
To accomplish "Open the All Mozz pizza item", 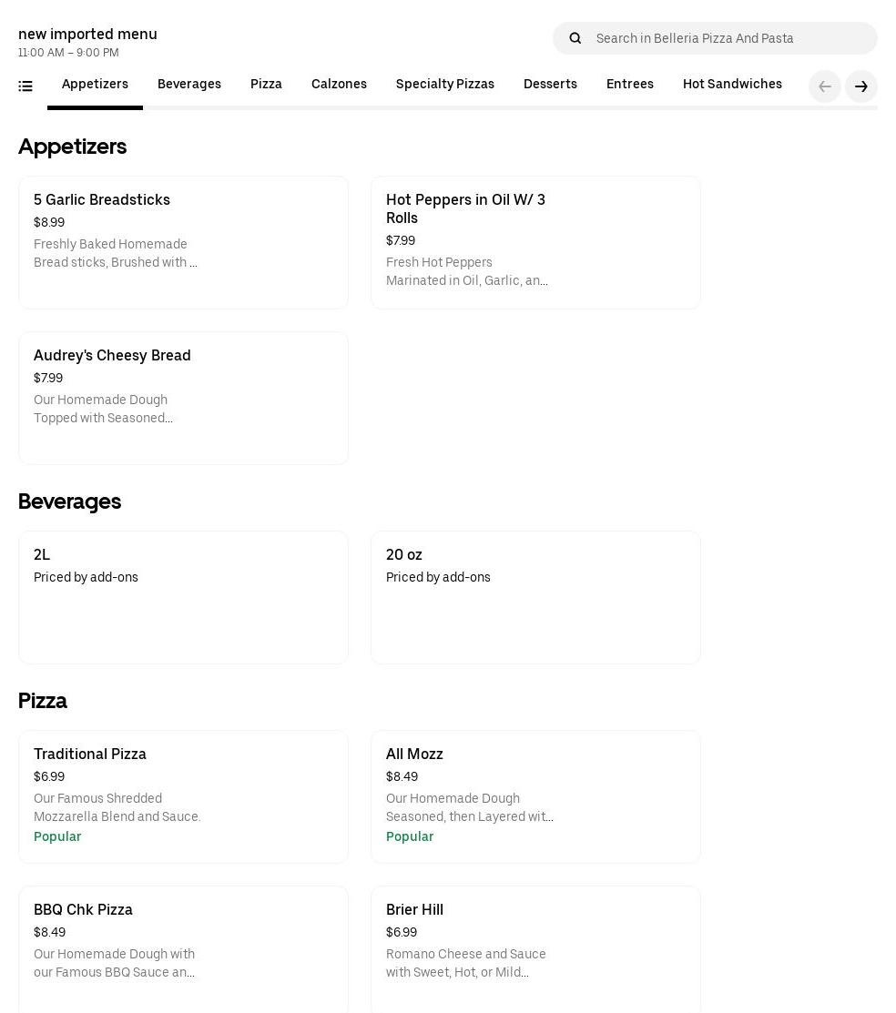I will pos(535,796).
